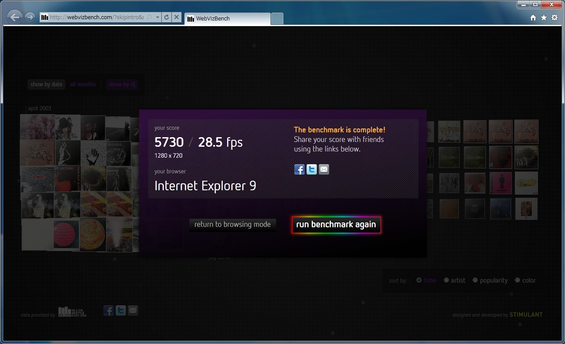This screenshot has width=565, height=344.
Task: Open a new browser tab
Action: pyautogui.click(x=277, y=19)
